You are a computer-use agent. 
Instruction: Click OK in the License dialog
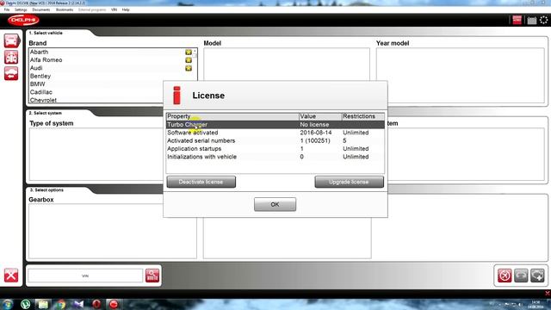275,204
